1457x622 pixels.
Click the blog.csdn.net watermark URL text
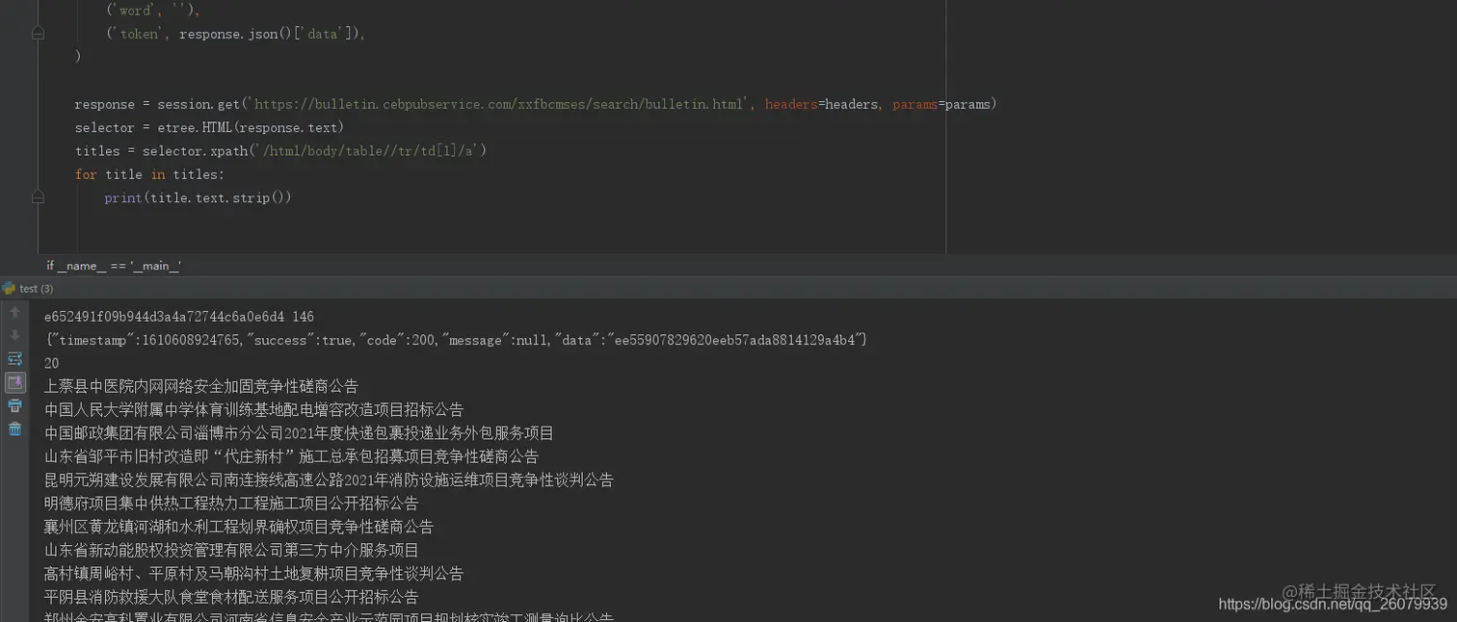coord(1333,605)
